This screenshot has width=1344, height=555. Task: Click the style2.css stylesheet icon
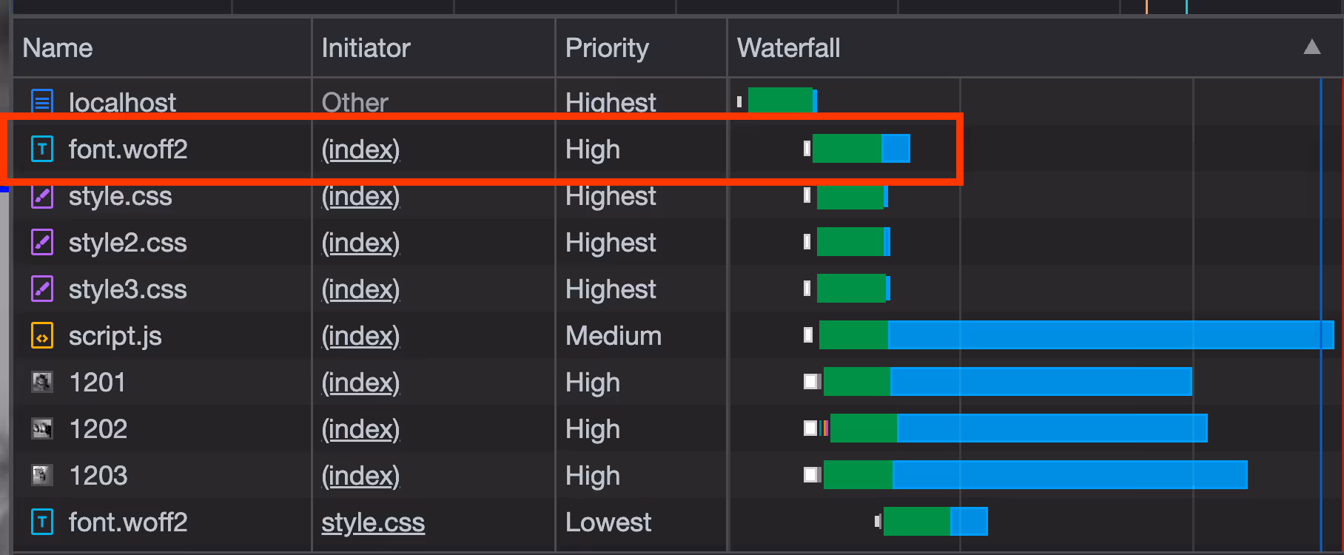pos(42,243)
